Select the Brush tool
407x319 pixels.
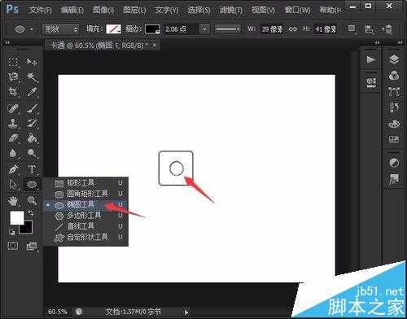point(32,108)
